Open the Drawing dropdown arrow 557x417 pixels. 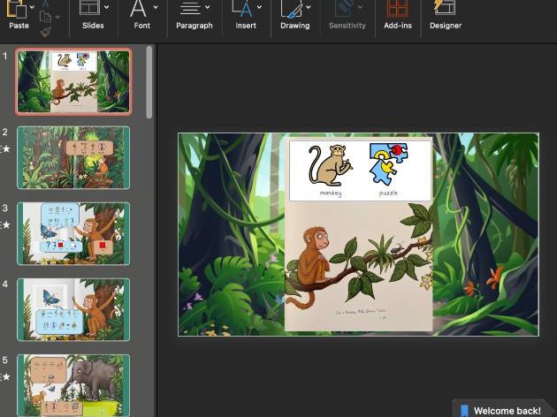pos(308,7)
